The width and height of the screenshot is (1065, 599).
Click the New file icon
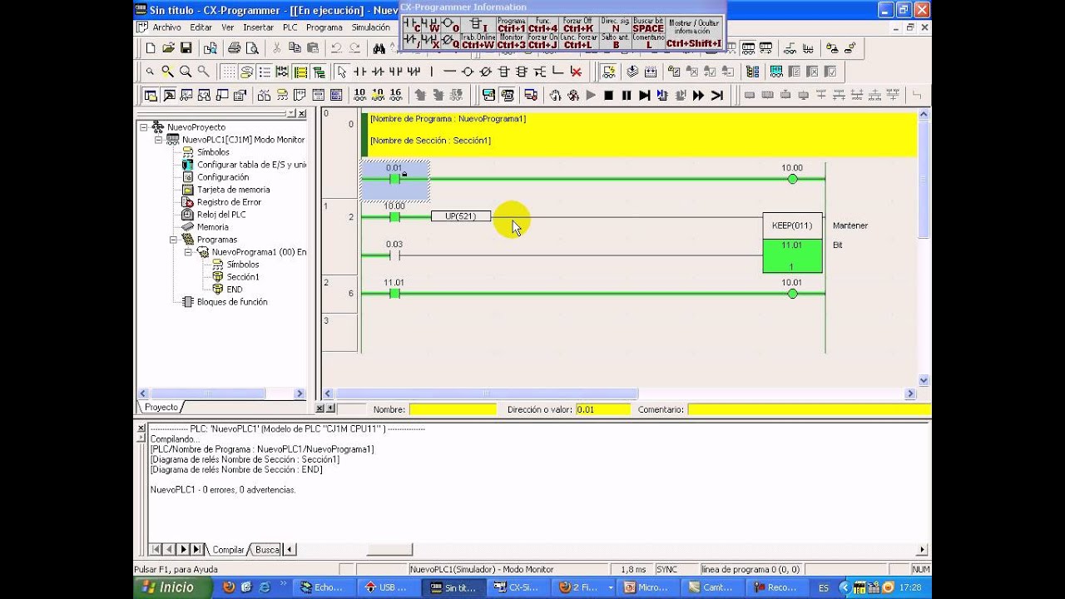click(x=151, y=48)
